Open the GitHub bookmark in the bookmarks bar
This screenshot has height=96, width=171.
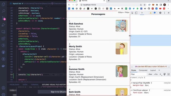[149, 9]
